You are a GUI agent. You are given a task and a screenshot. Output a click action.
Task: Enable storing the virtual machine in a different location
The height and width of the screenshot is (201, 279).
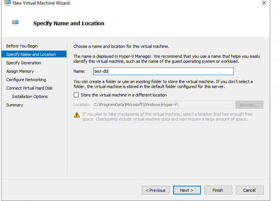[x=76, y=95]
